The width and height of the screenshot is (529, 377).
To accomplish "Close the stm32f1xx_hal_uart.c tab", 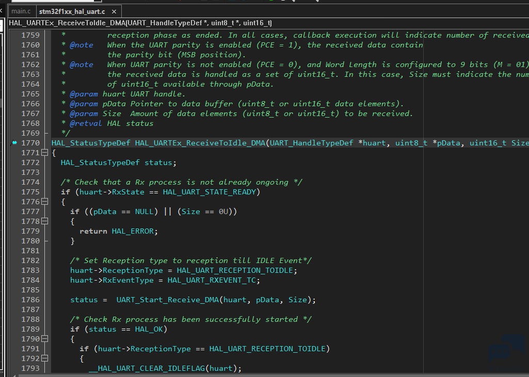I will (x=114, y=11).
